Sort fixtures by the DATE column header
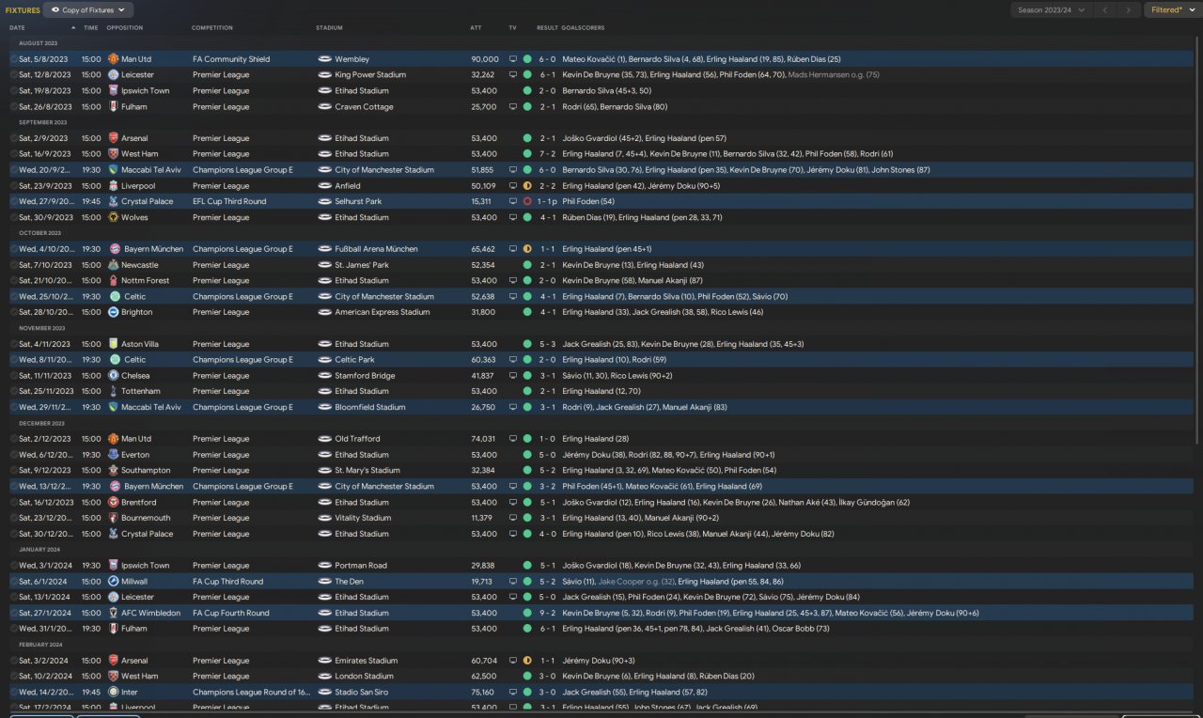This screenshot has width=1203, height=718. click(x=18, y=27)
